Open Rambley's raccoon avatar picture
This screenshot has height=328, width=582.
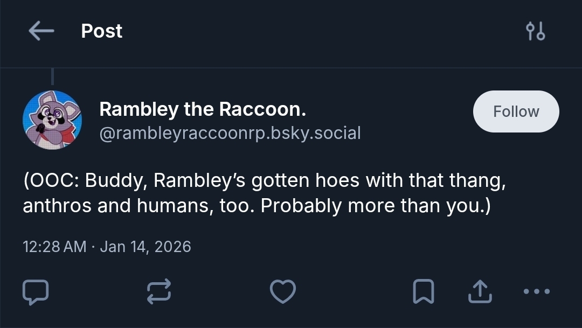pos(52,120)
